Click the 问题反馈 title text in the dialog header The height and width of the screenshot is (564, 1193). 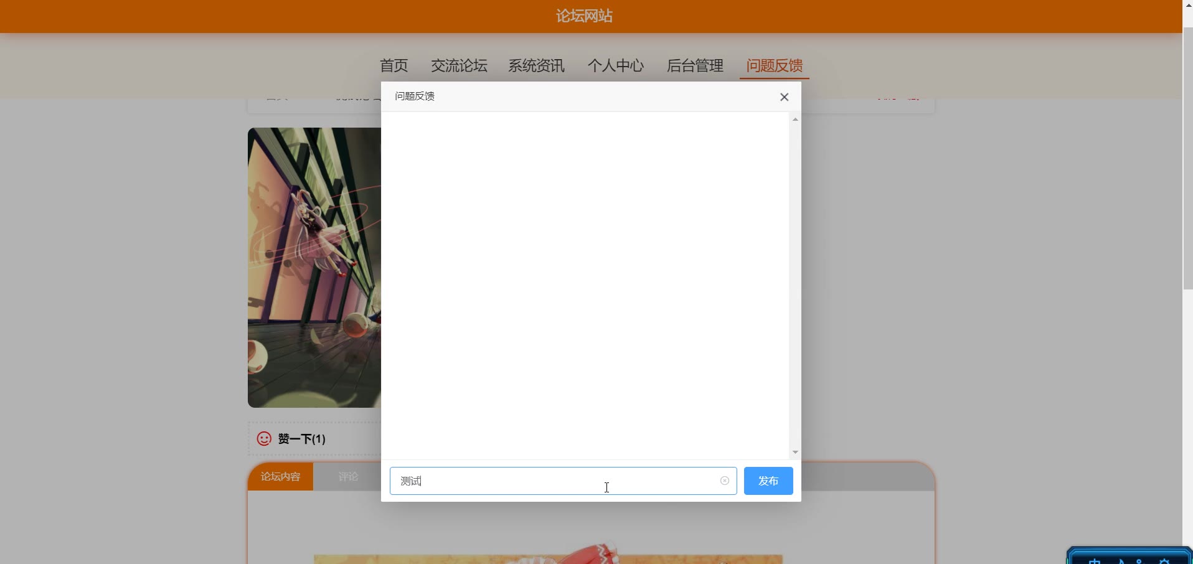click(x=415, y=96)
